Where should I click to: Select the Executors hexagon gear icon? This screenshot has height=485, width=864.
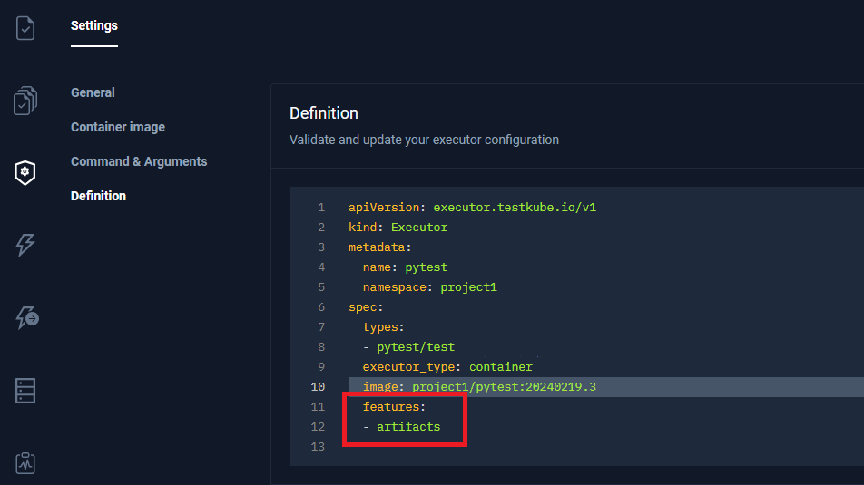pos(25,172)
